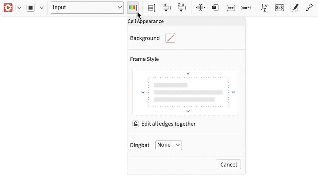318x176 pixels.
Task: Open the dropdown arrow beside the Wolfram logo
Action: (x=19, y=8)
